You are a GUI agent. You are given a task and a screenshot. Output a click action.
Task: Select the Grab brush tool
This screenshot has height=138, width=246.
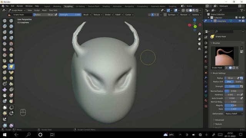pos(11,61)
